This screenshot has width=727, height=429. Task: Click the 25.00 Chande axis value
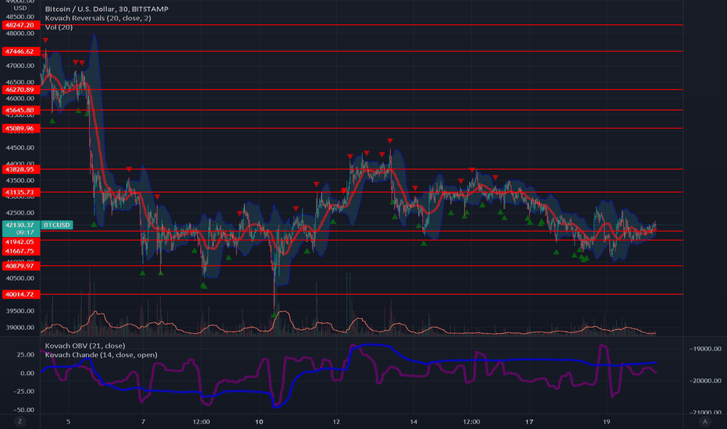point(26,354)
